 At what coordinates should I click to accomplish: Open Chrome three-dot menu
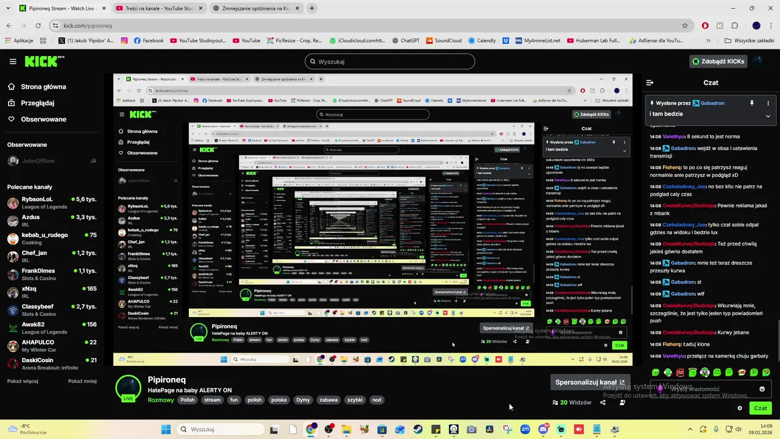770,26
